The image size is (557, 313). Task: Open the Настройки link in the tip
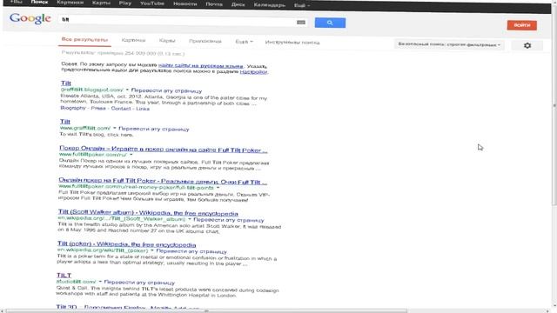(x=253, y=71)
